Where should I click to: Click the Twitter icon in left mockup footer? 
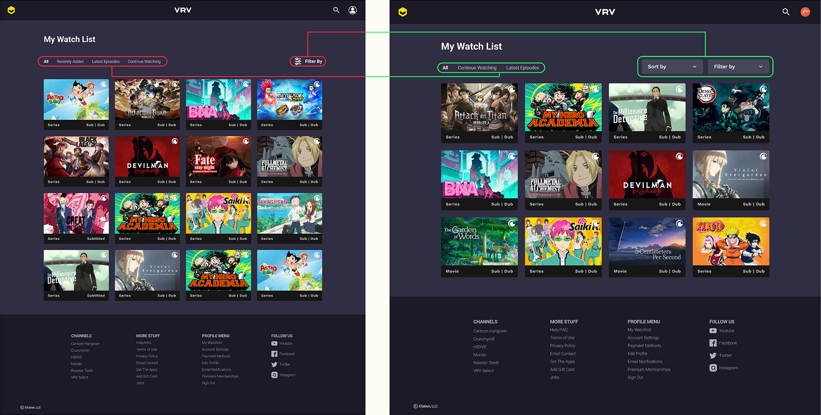[x=274, y=365]
